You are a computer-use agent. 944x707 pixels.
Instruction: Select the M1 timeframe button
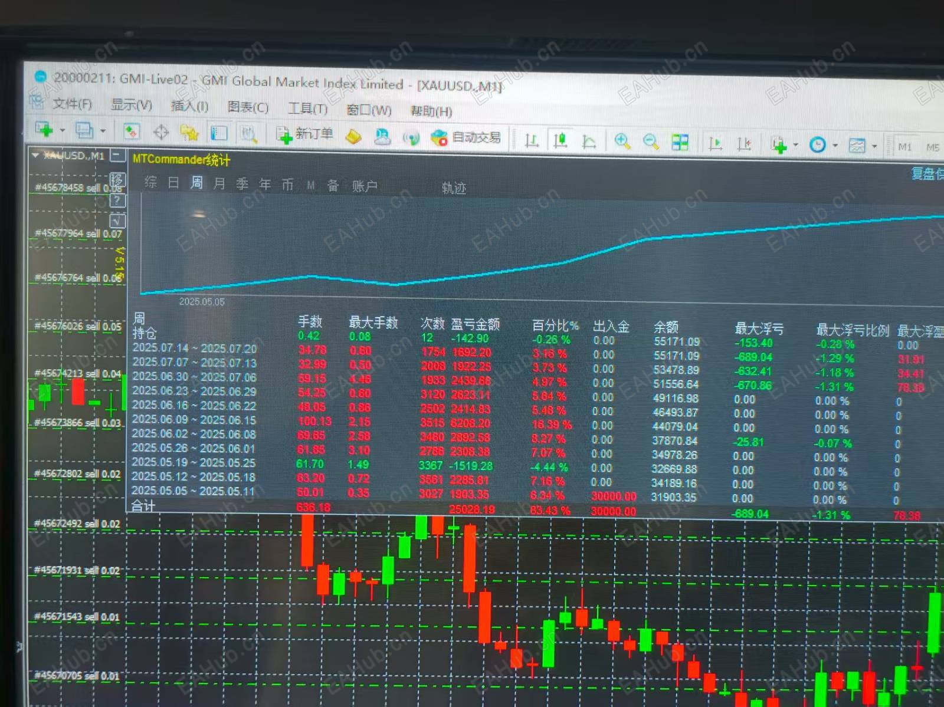coord(904,147)
